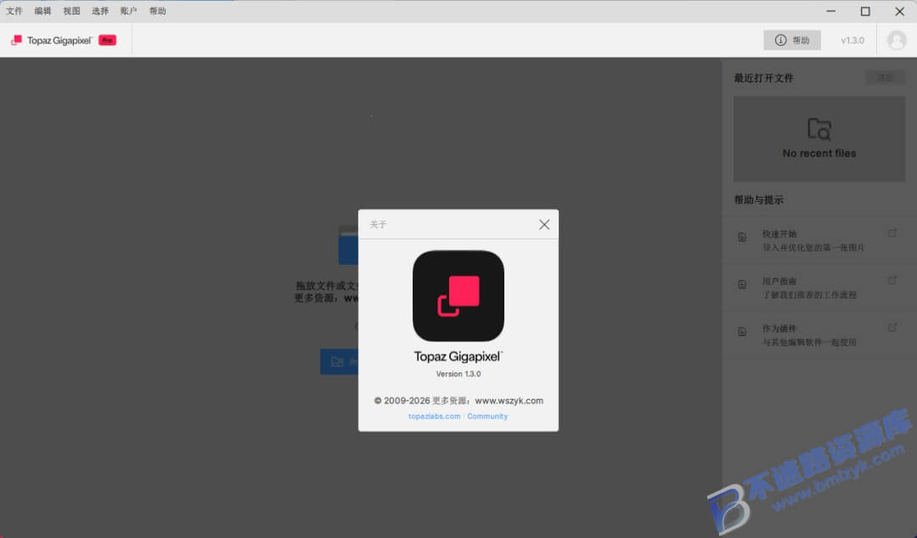Click the 关于 dialog title
Image resolution: width=917 pixels, height=538 pixels.
[x=378, y=225]
